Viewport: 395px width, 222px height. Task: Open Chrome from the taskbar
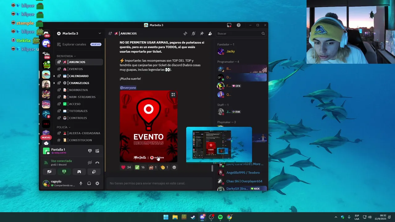(x=229, y=217)
